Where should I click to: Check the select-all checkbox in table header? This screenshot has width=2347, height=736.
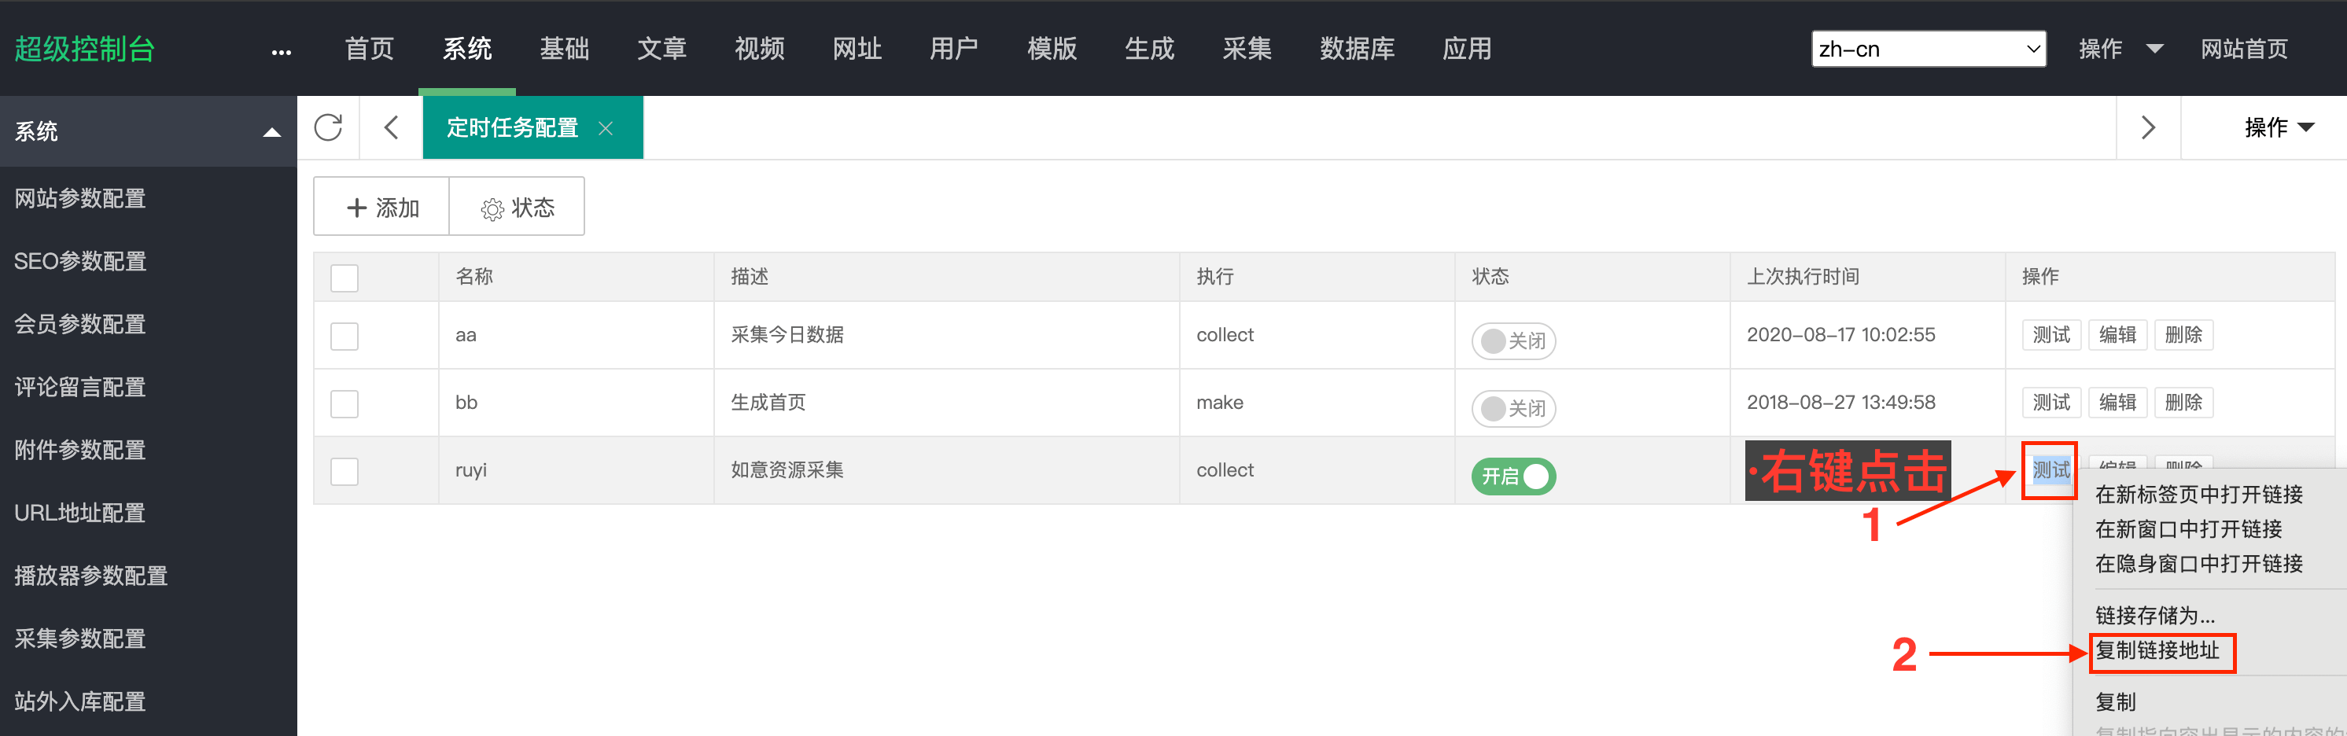[344, 278]
